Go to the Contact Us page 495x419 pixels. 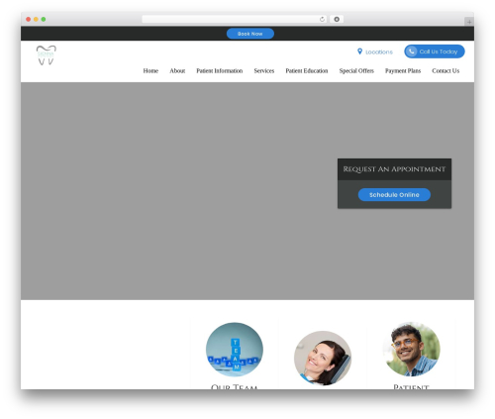click(445, 70)
